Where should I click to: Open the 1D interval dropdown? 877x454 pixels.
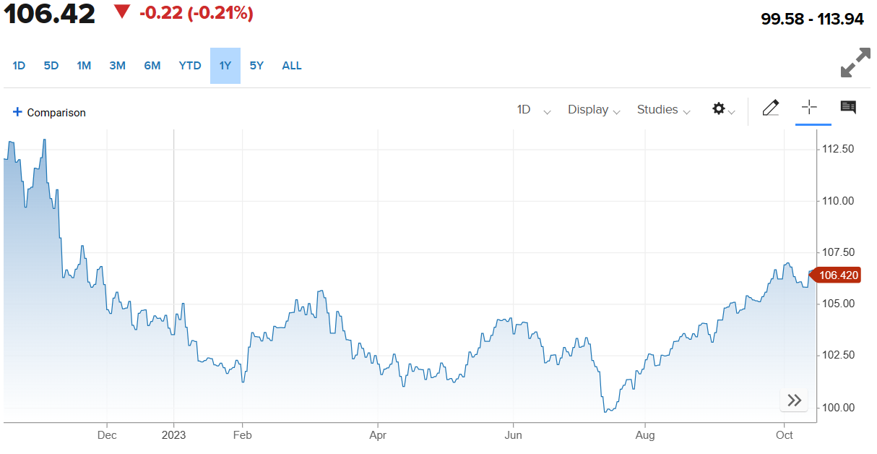534,110
